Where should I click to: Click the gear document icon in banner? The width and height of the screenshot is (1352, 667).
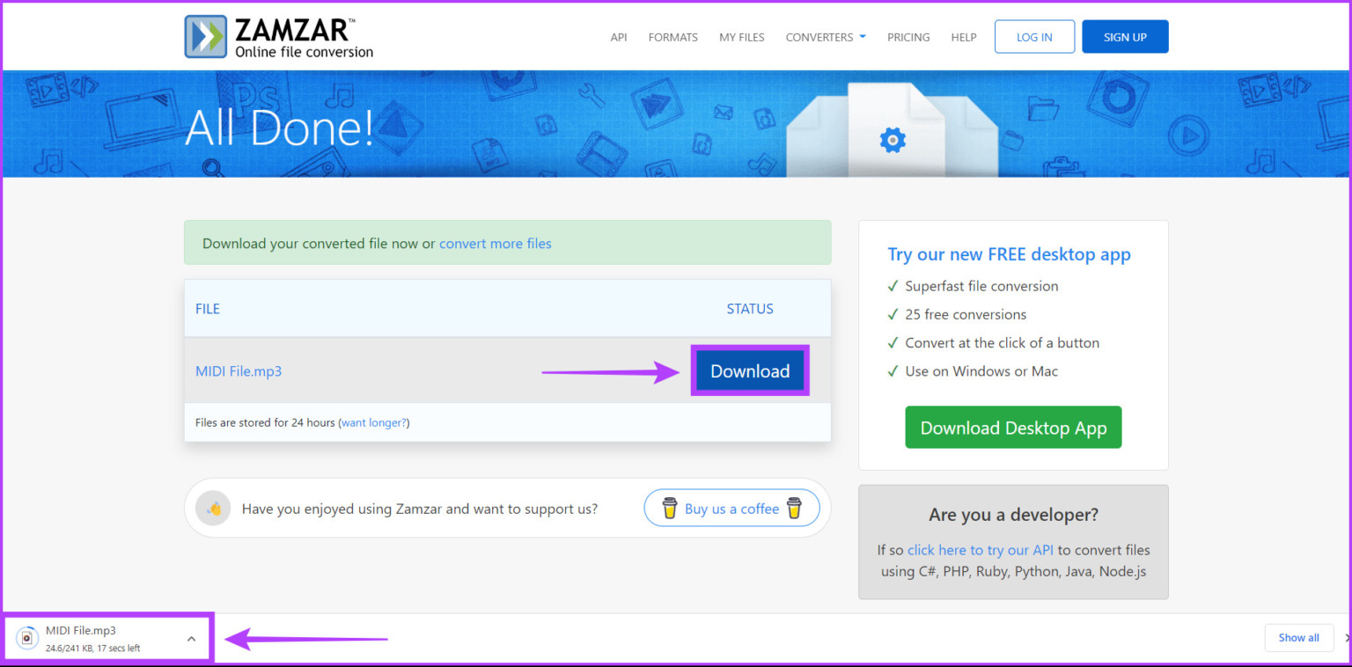point(892,139)
